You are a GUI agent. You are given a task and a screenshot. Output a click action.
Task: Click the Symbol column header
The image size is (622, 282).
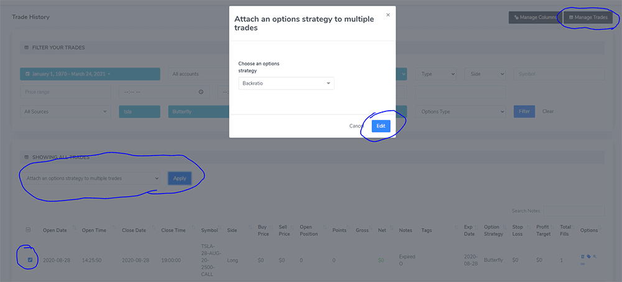210,230
